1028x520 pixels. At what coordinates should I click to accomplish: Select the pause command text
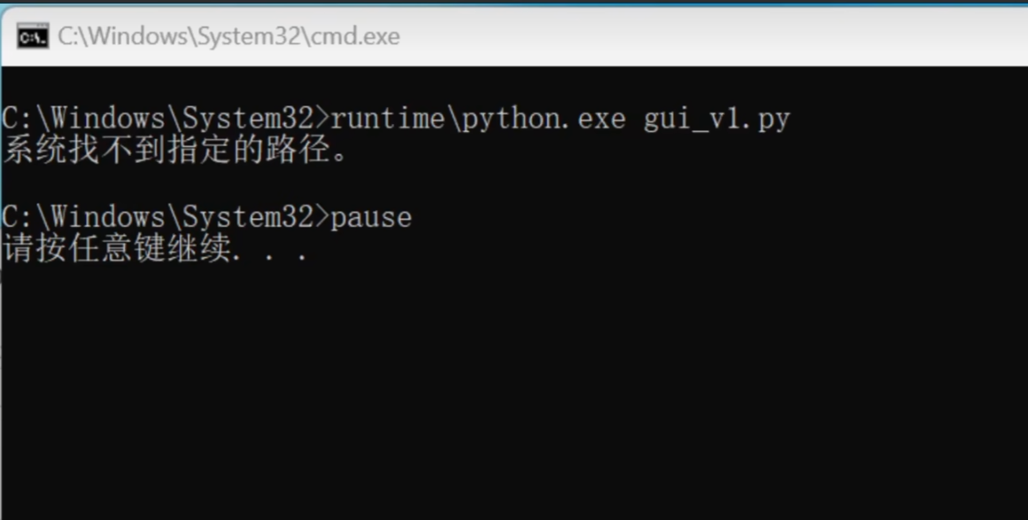click(371, 218)
